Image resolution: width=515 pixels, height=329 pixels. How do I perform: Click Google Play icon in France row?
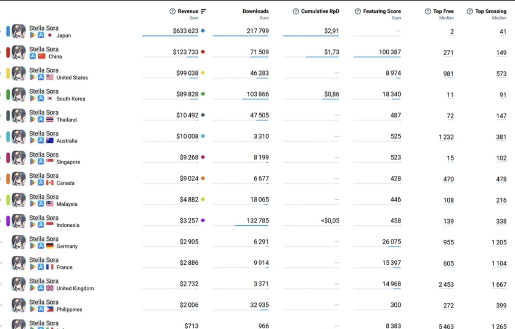[33, 267]
